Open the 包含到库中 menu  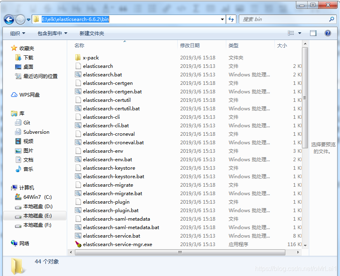[x=52, y=33]
